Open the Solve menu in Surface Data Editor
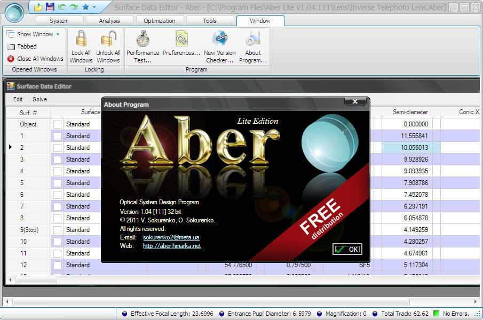 (x=39, y=99)
